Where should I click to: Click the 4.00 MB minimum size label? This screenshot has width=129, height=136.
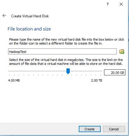tap(14, 80)
